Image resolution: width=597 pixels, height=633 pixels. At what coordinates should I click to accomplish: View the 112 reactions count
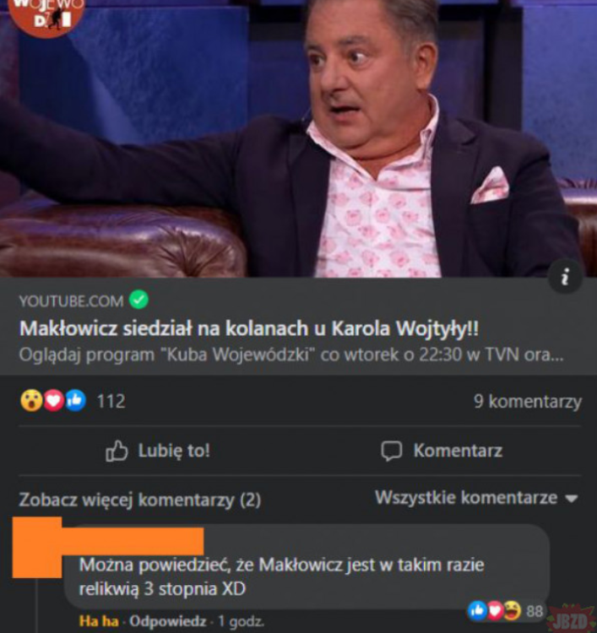tap(111, 401)
